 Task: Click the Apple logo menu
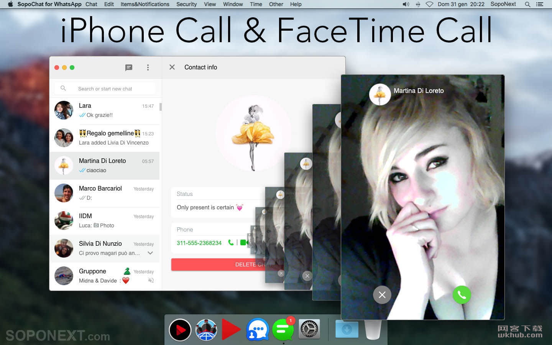10,4
